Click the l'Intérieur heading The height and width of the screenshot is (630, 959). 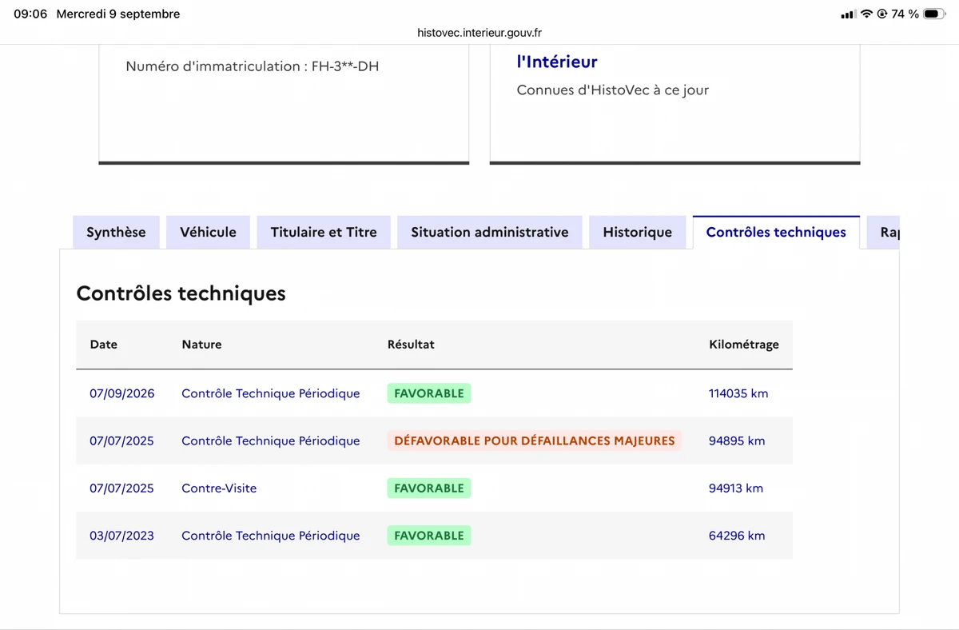557,62
